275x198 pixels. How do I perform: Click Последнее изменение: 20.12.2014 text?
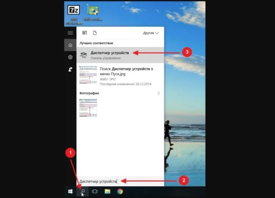126,84
